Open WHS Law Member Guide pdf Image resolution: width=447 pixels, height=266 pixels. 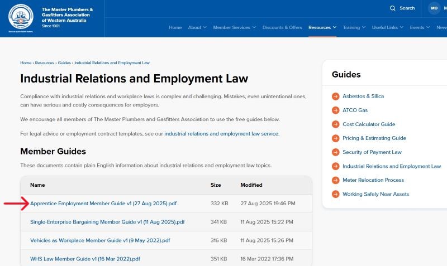(x=85, y=259)
